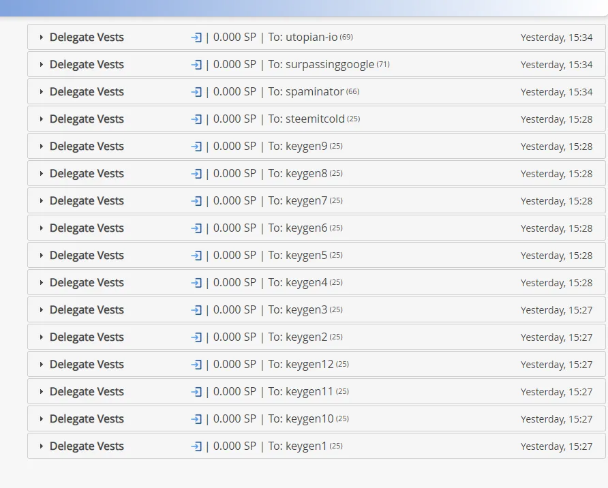This screenshot has width=608, height=488.
Task: Open the keygen4 account link
Action: coord(306,283)
